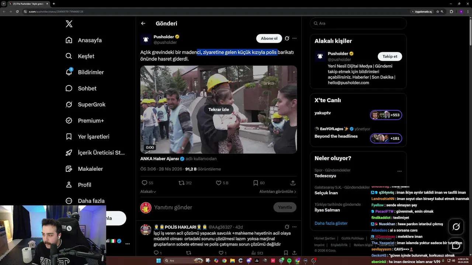
Task: Open Discord from the taskbar
Action: (249, 261)
